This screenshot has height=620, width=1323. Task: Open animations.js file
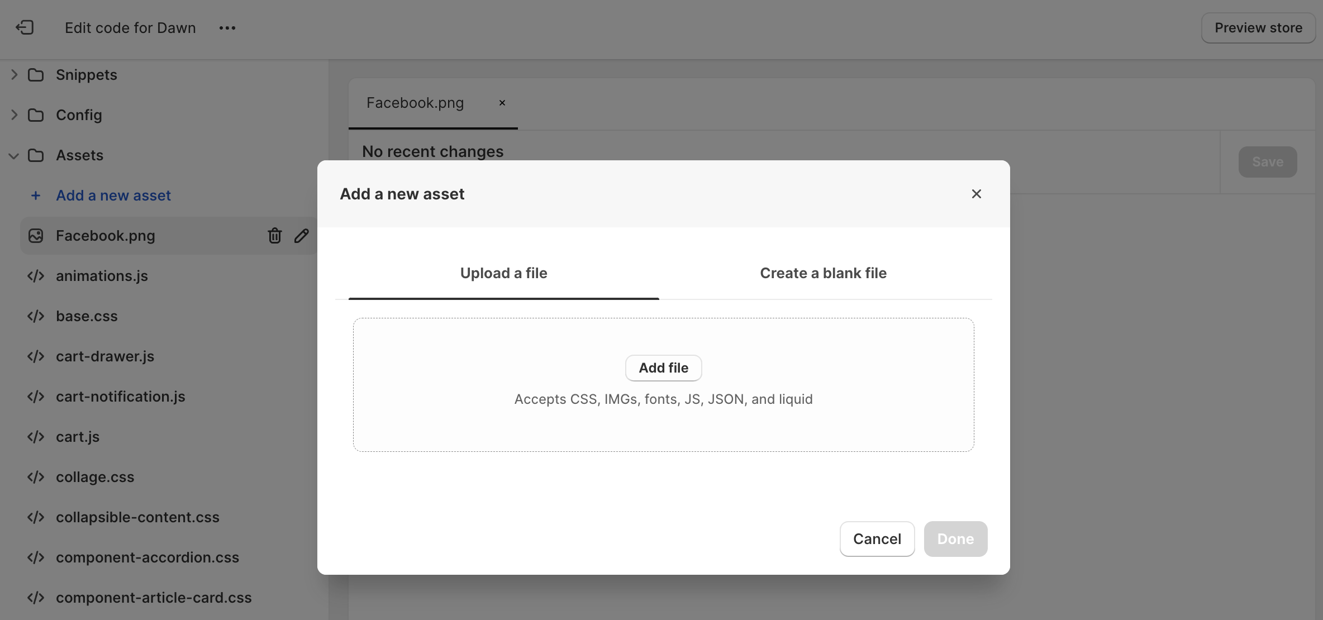point(102,276)
